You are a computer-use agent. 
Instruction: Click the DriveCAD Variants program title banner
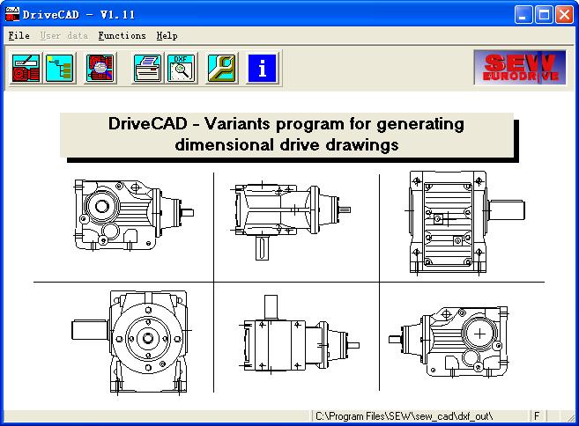pyautogui.click(x=287, y=135)
